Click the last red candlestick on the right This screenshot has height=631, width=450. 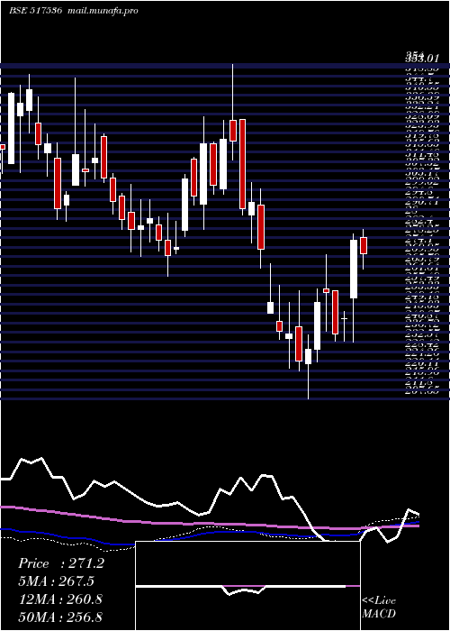click(364, 245)
